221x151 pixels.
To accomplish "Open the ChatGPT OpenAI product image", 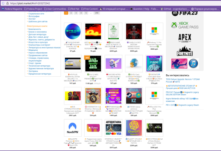I will [x=134, y=128].
